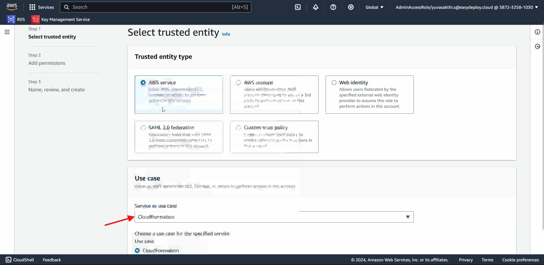Select the AWS service radio button
The height and width of the screenshot is (265, 544).
[143, 83]
